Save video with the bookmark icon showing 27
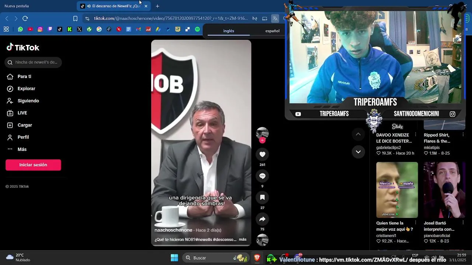Screen dimensions: 472x265 click(x=262, y=198)
